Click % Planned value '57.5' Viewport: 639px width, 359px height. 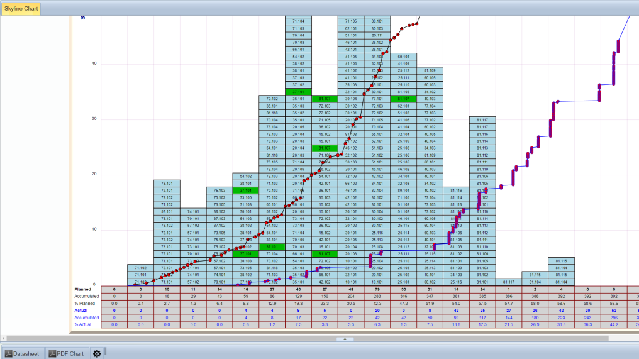[x=482, y=304]
